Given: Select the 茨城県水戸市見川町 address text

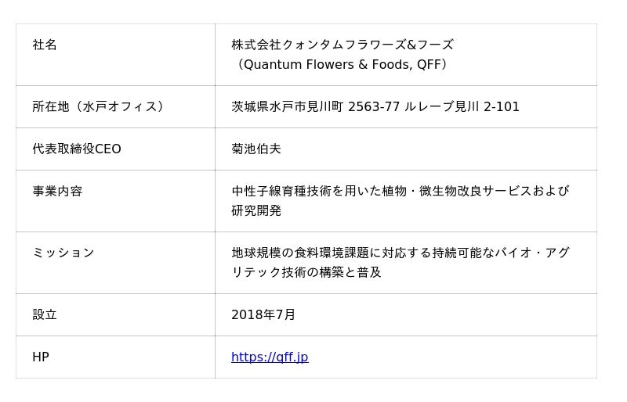Looking at the screenshot, I should point(287,107).
